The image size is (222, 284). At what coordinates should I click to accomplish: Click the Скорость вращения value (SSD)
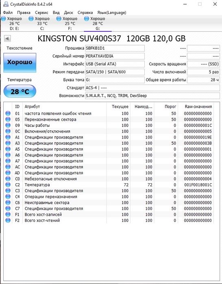coord(203,64)
